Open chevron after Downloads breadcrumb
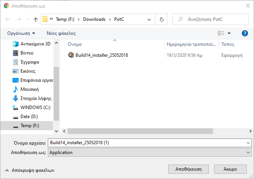Viewport: 254px width, 179px height. click(x=110, y=20)
